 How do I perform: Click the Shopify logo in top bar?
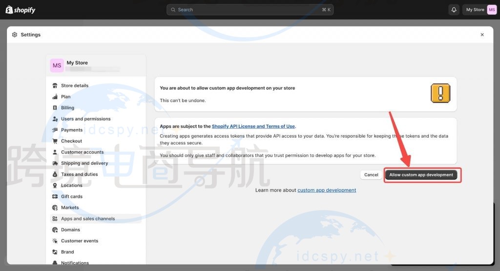[x=21, y=10]
